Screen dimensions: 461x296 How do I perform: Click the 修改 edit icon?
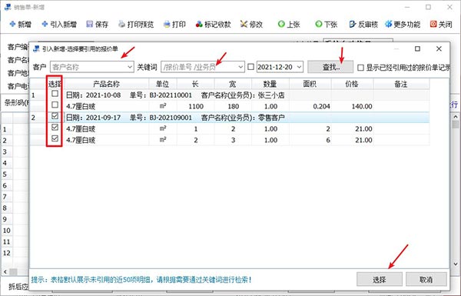(x=244, y=24)
